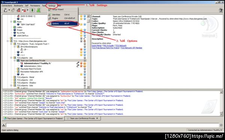Select user Administrators | TouRRy.h in the tree
This screenshot has height=140, width=225.
pos(37,63)
